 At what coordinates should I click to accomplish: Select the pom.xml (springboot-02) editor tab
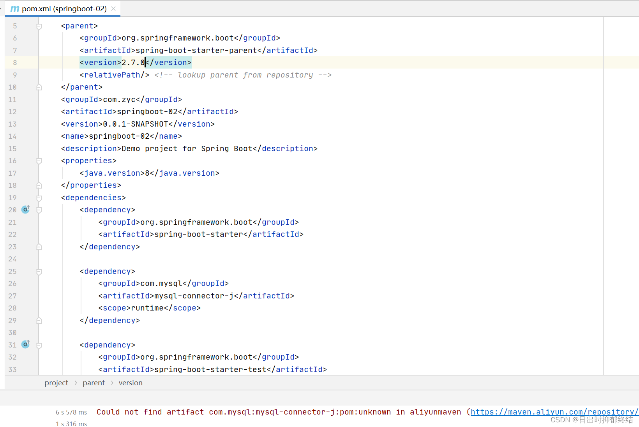tap(63, 9)
